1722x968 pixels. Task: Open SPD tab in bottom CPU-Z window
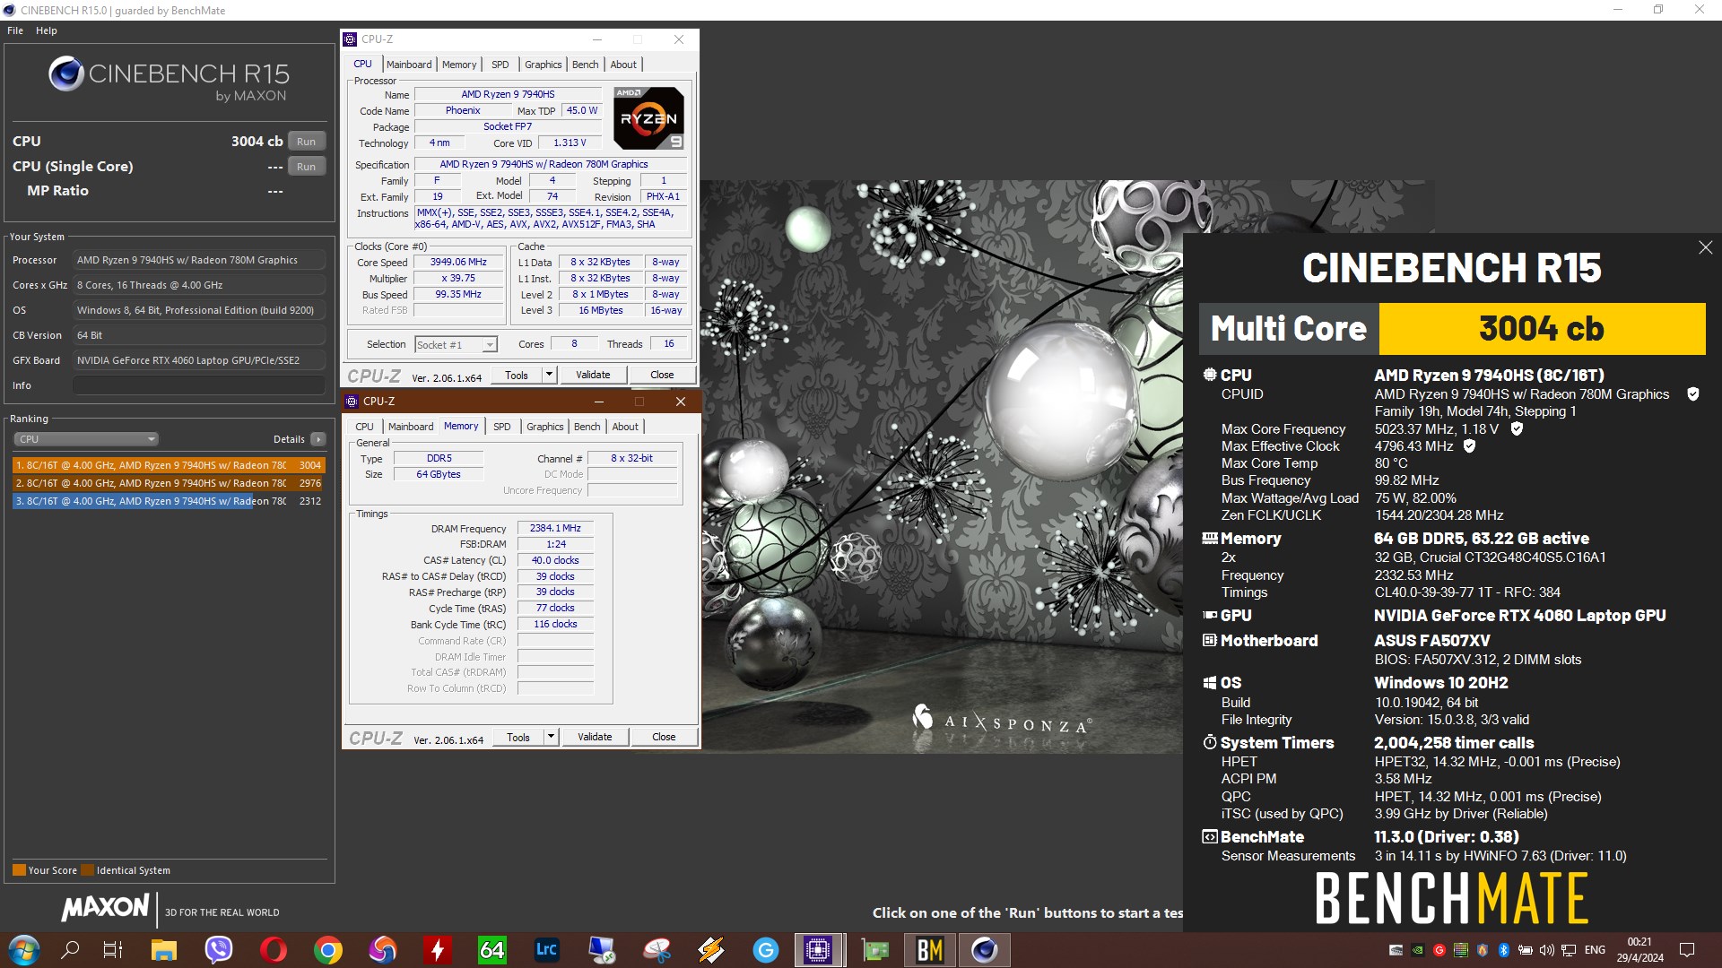point(502,427)
